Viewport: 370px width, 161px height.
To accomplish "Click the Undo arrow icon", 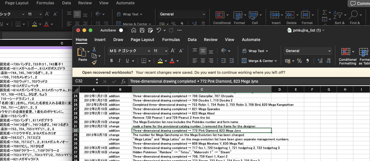I will pos(158,30).
